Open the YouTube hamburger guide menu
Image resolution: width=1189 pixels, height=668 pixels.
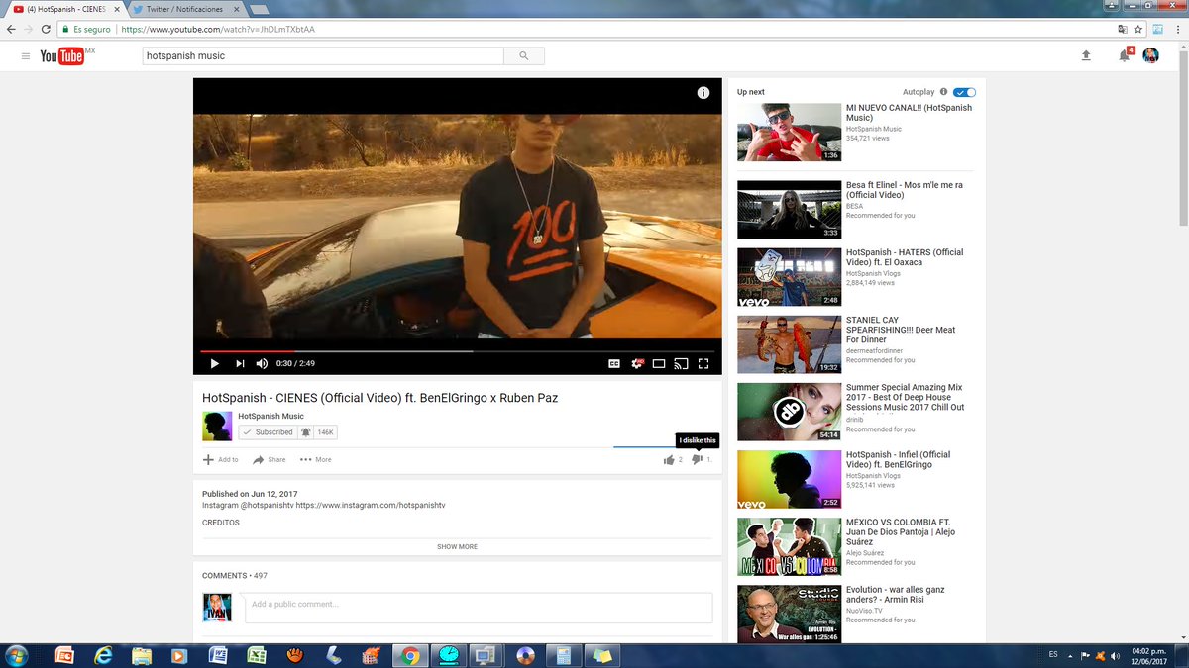click(x=26, y=56)
